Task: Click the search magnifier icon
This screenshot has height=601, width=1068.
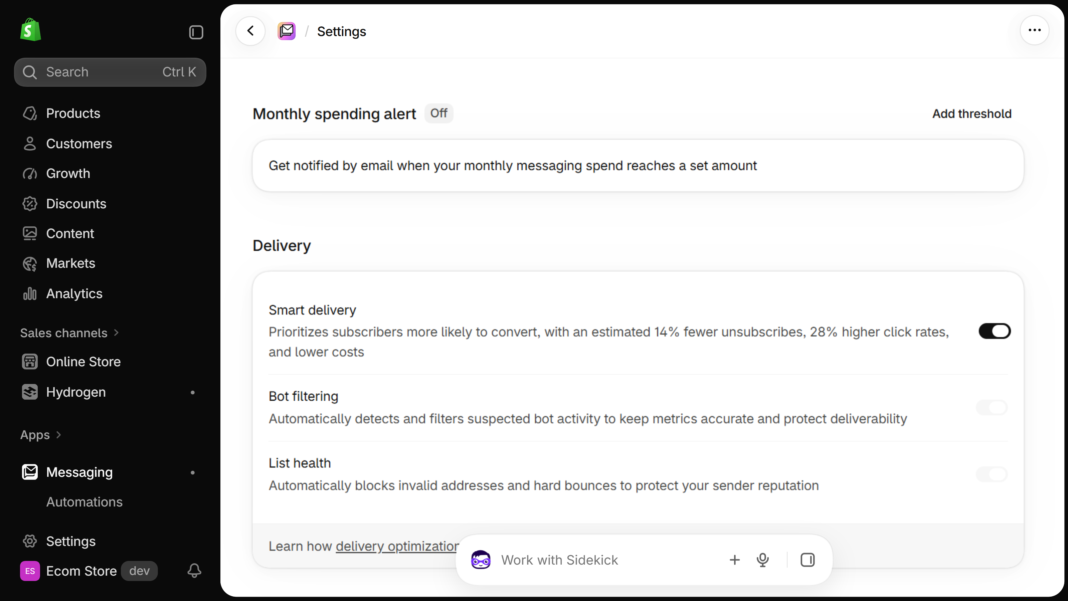Action: [x=29, y=72]
